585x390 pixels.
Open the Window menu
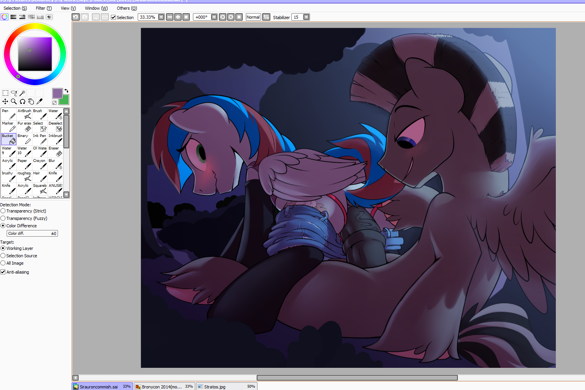pyautogui.click(x=96, y=8)
